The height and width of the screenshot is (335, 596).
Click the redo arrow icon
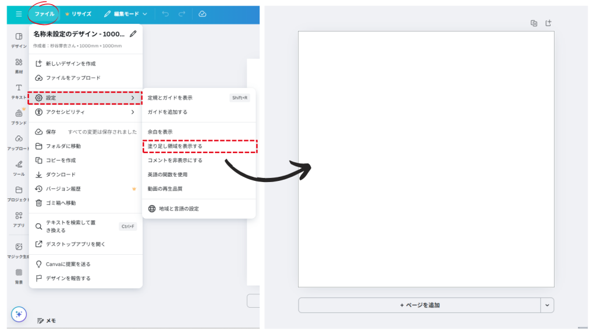click(182, 14)
